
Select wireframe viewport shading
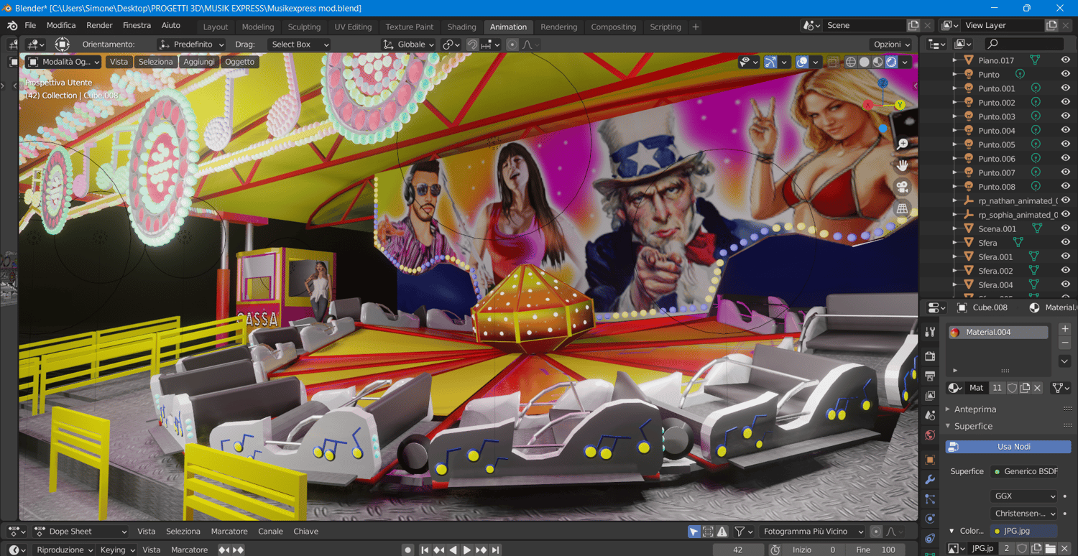[851, 62]
